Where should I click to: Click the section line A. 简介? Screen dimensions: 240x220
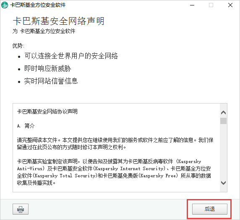[x=26, y=126]
